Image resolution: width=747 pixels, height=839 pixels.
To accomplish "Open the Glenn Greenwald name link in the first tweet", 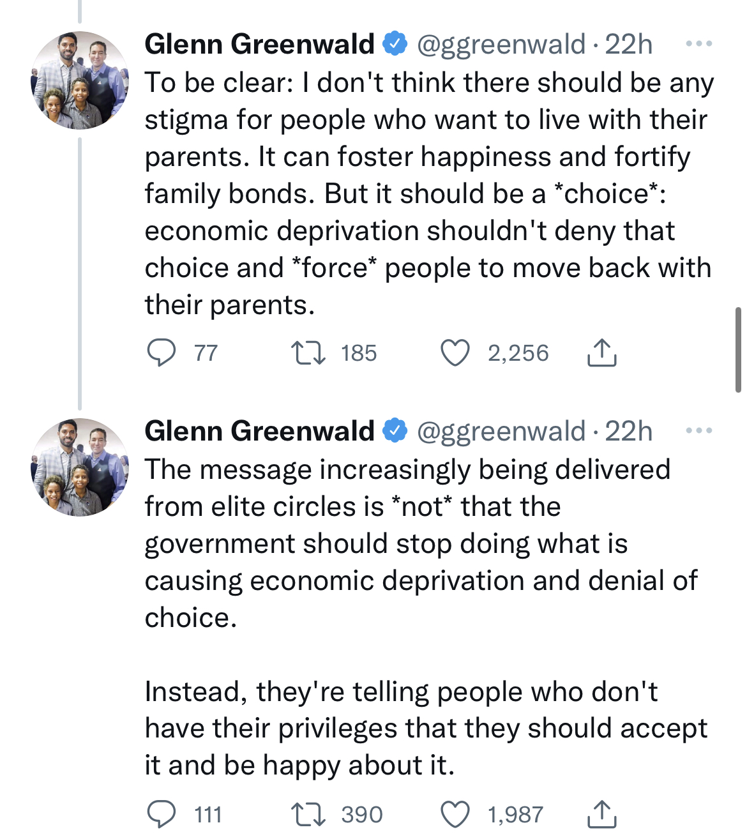I will click(x=259, y=44).
